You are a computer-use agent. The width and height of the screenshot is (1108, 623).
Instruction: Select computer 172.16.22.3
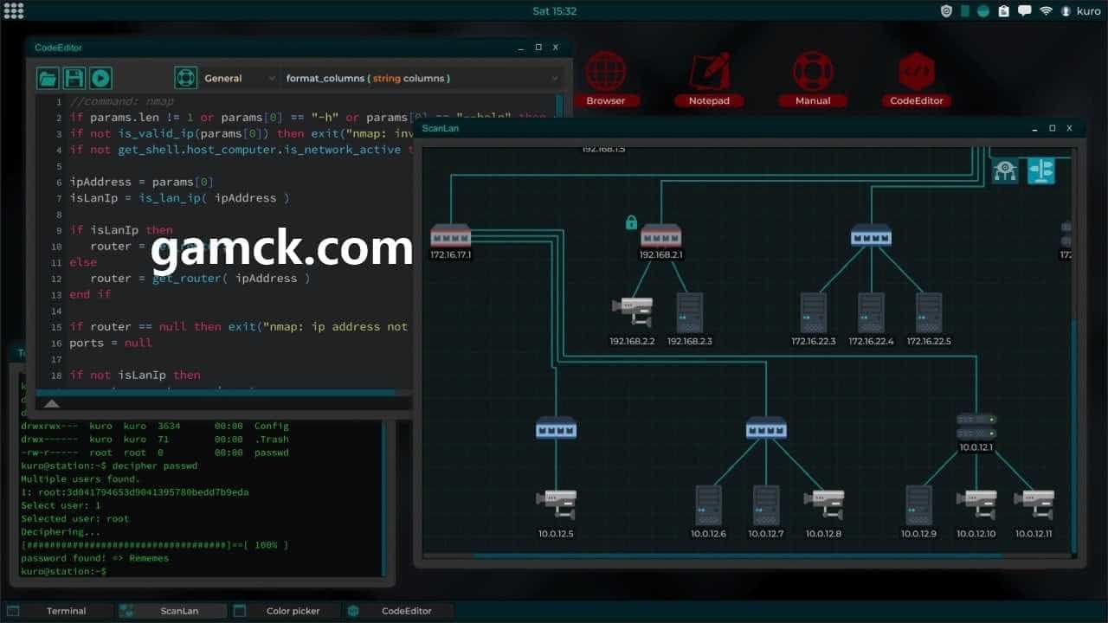(x=814, y=312)
